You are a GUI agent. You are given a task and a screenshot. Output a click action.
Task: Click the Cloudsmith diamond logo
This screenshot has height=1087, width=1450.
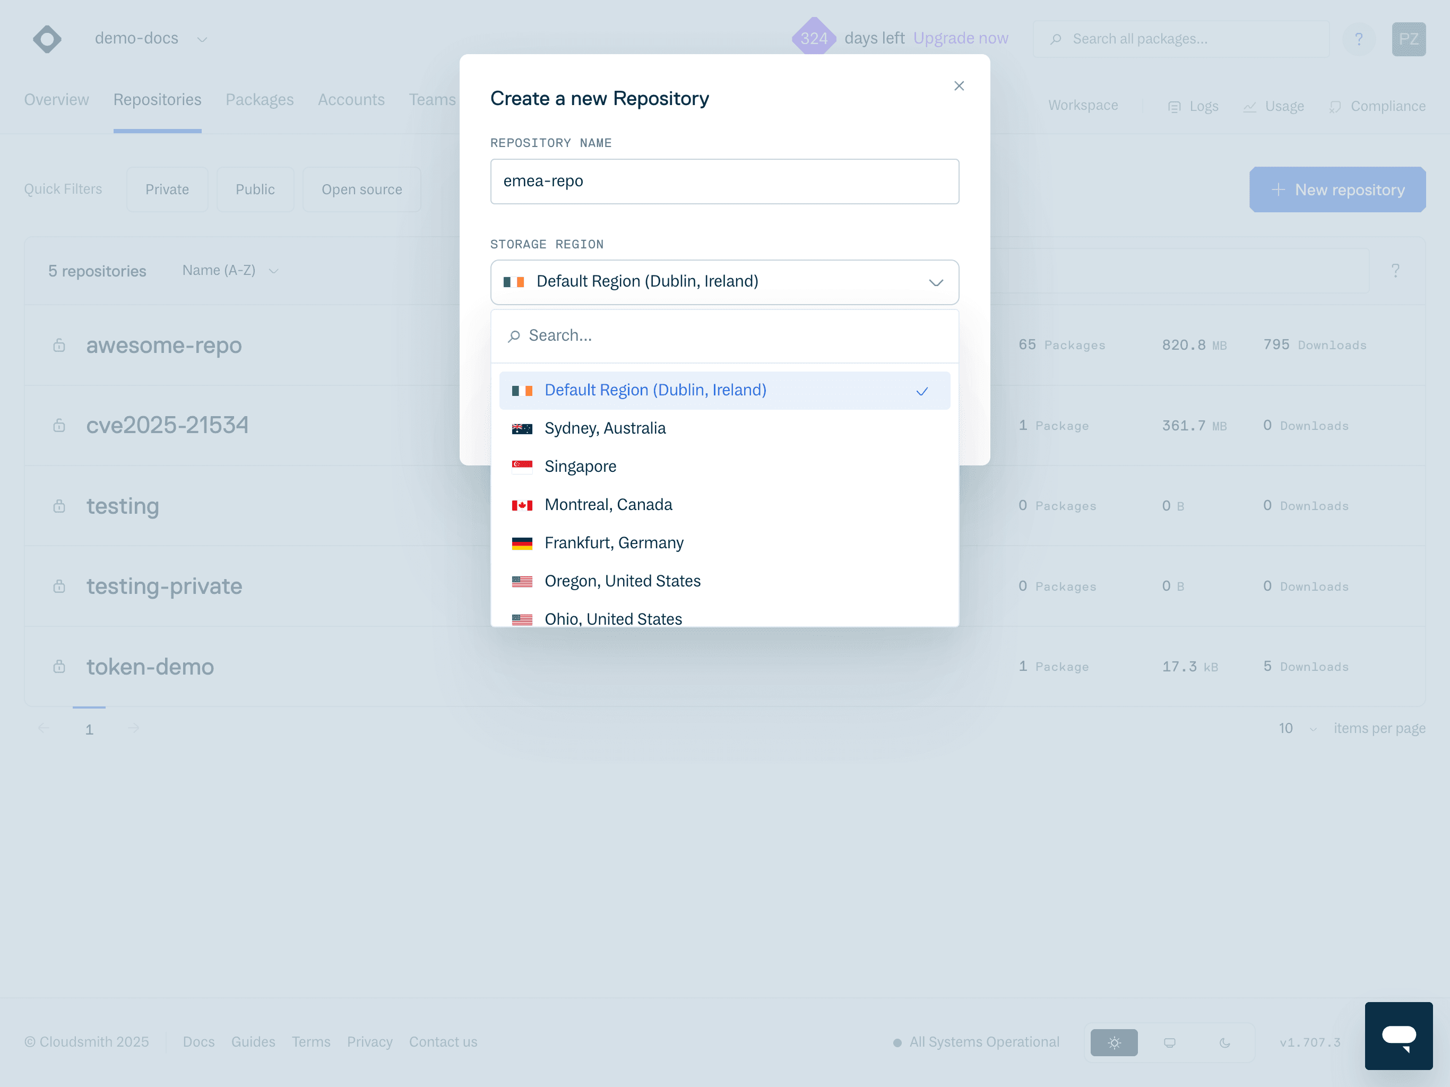(47, 39)
